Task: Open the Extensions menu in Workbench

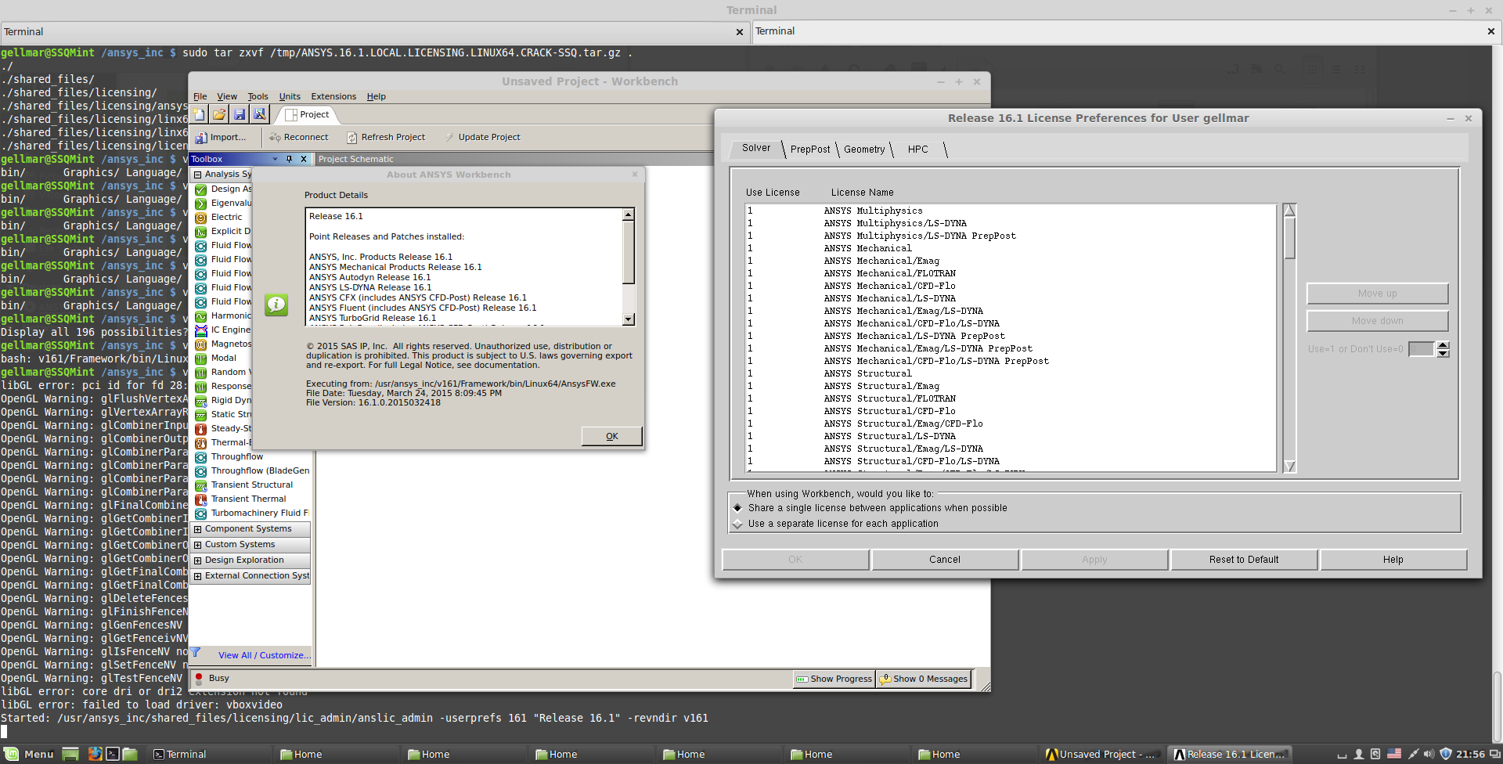Action: point(333,97)
